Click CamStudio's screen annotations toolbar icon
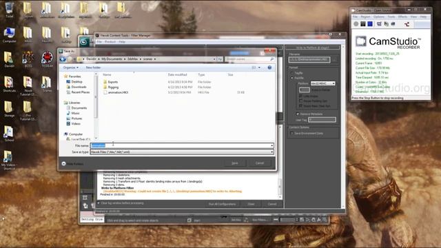The height and width of the screenshot is (248, 441). click(386, 24)
